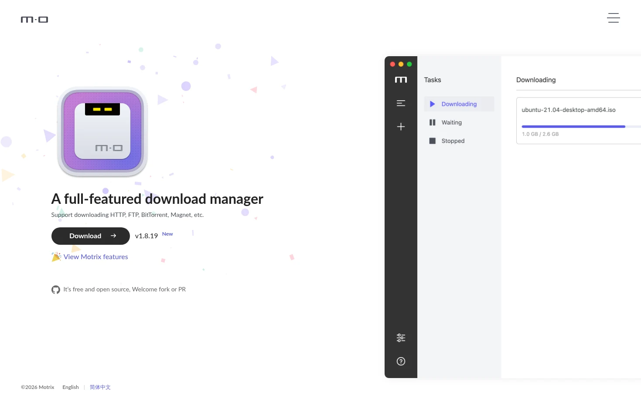Click the arrow inside the Download button
Image resolution: width=641 pixels, height=402 pixels.
[113, 236]
